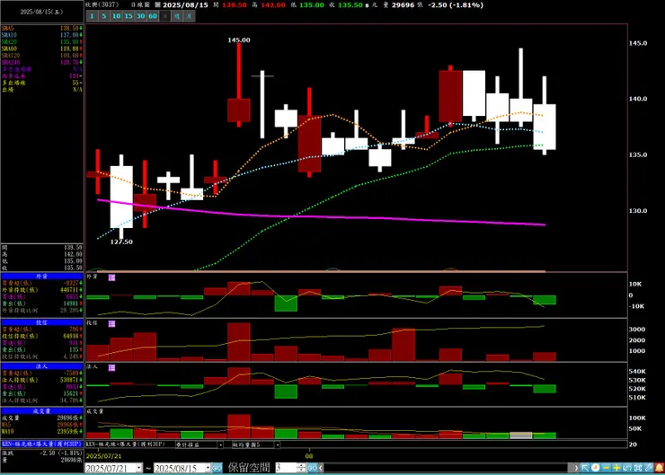This screenshot has width=665, height=475.
Task: Click the fullscreen frame icon
Action: tap(638, 468)
